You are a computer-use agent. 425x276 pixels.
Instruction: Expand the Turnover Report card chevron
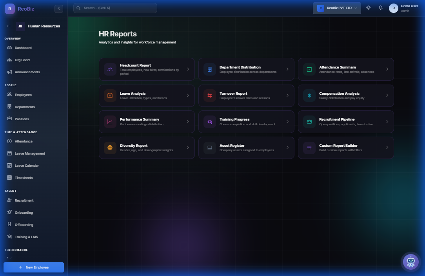(287, 96)
